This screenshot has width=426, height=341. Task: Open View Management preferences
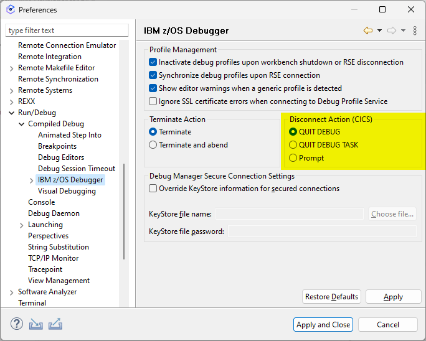[x=59, y=281]
